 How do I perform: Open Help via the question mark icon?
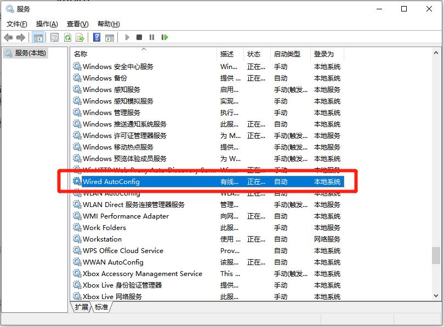tap(97, 37)
